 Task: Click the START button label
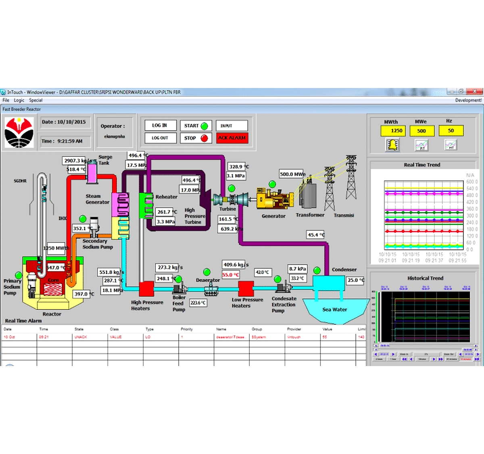click(192, 126)
